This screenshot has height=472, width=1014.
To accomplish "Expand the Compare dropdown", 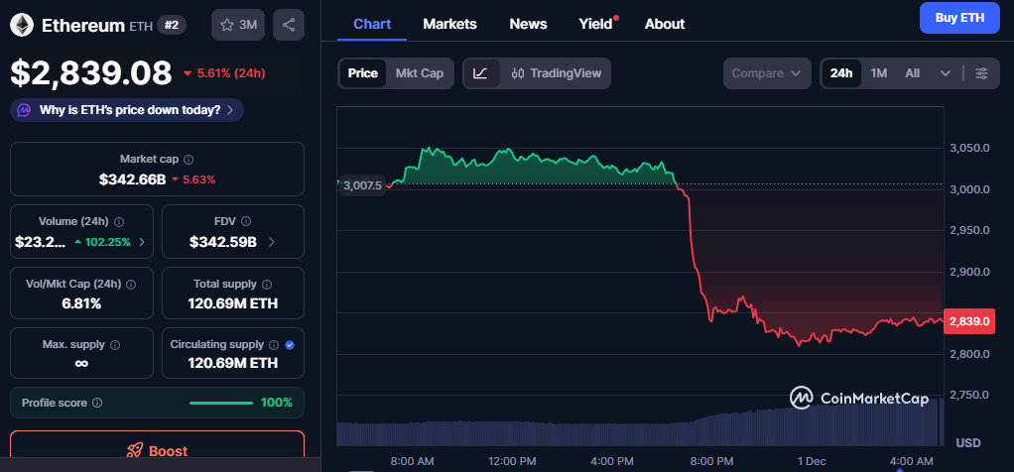I will point(766,73).
